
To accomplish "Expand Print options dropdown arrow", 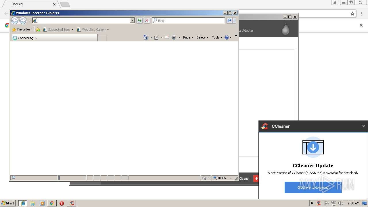I will pyautogui.click(x=179, y=38).
